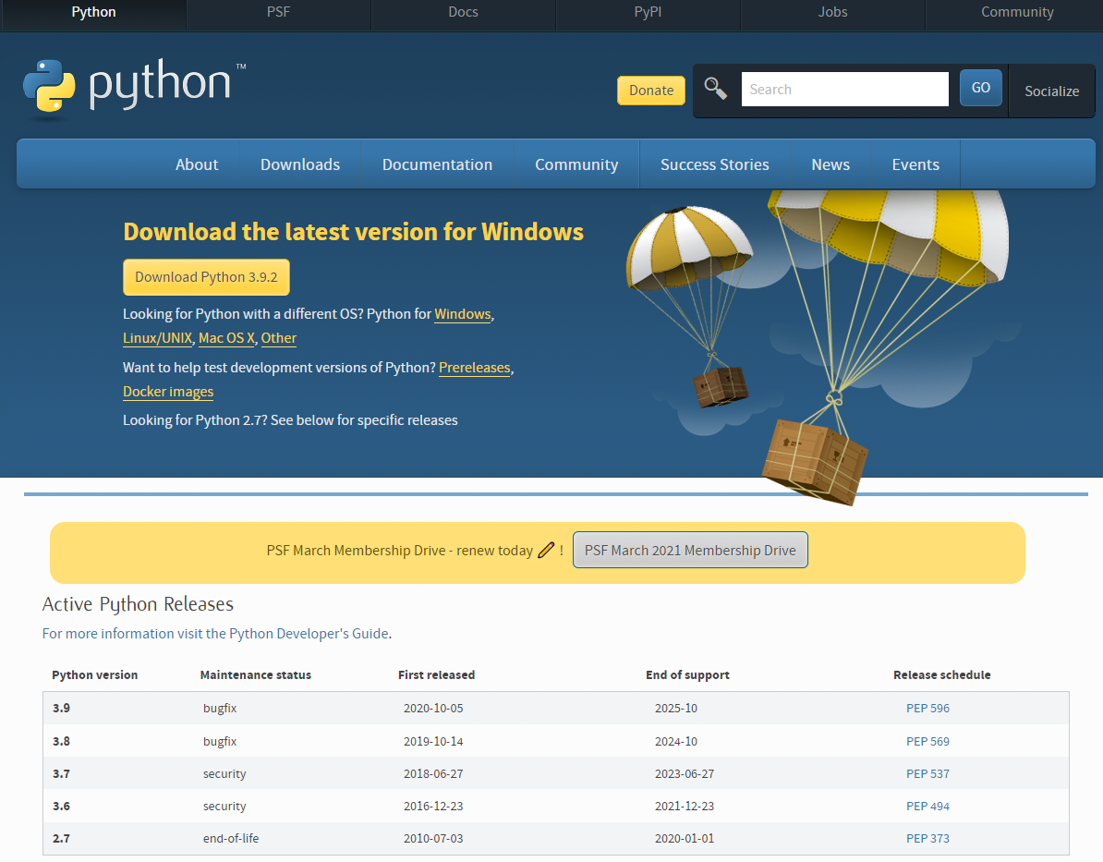1103x862 pixels.
Task: Open the Events navigation menu
Action: (x=915, y=164)
